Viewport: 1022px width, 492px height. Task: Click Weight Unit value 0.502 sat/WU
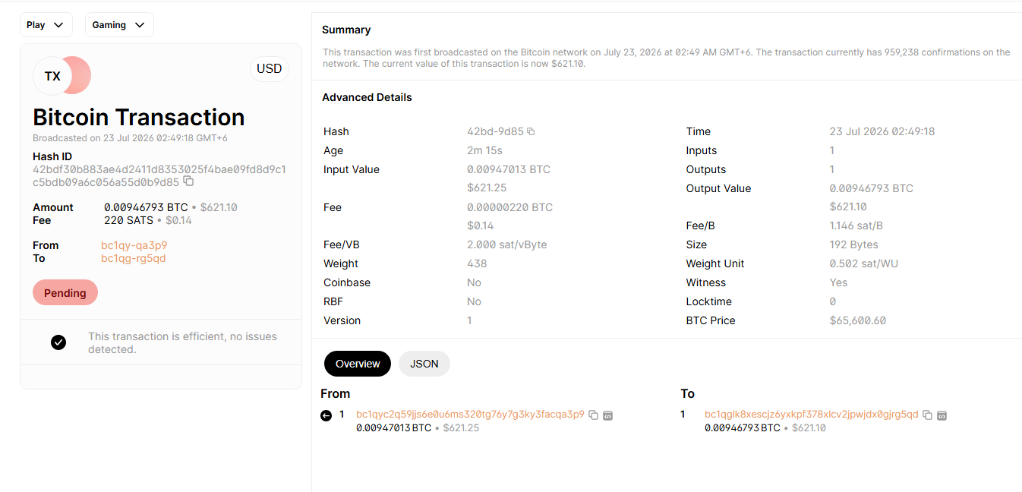(863, 263)
